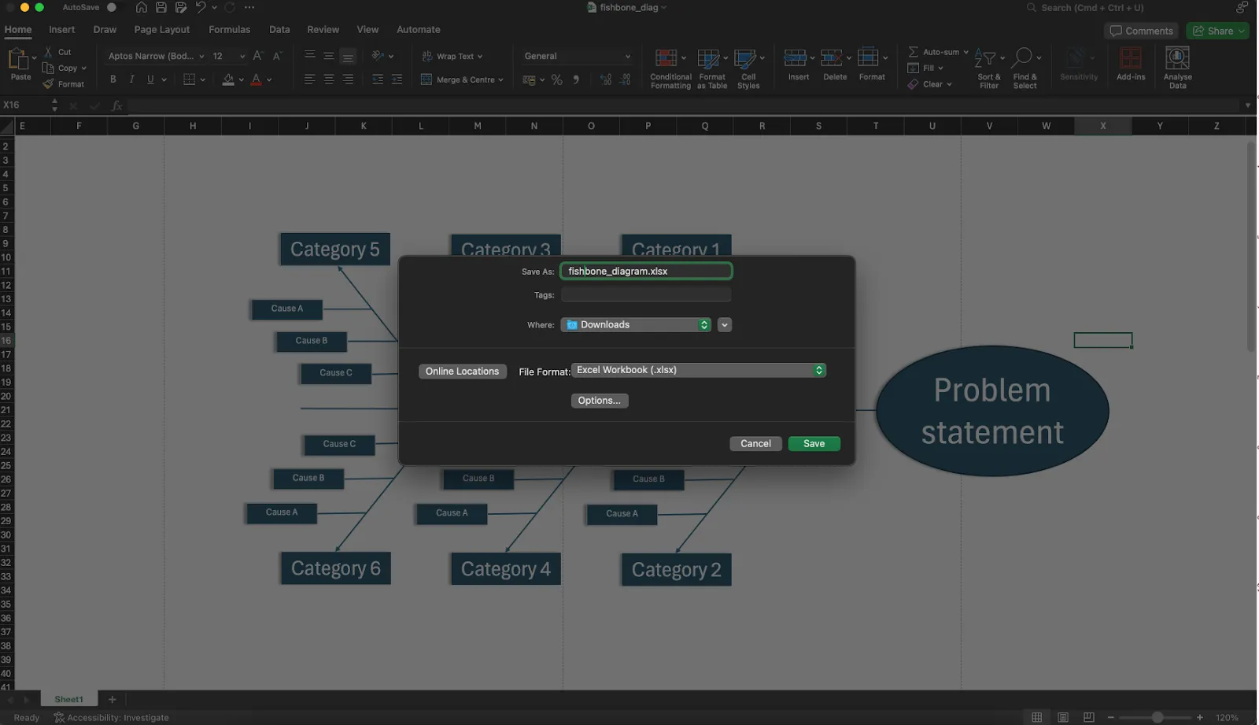Switch to the Page Layout tab
This screenshot has height=725, width=1259.
tap(161, 30)
